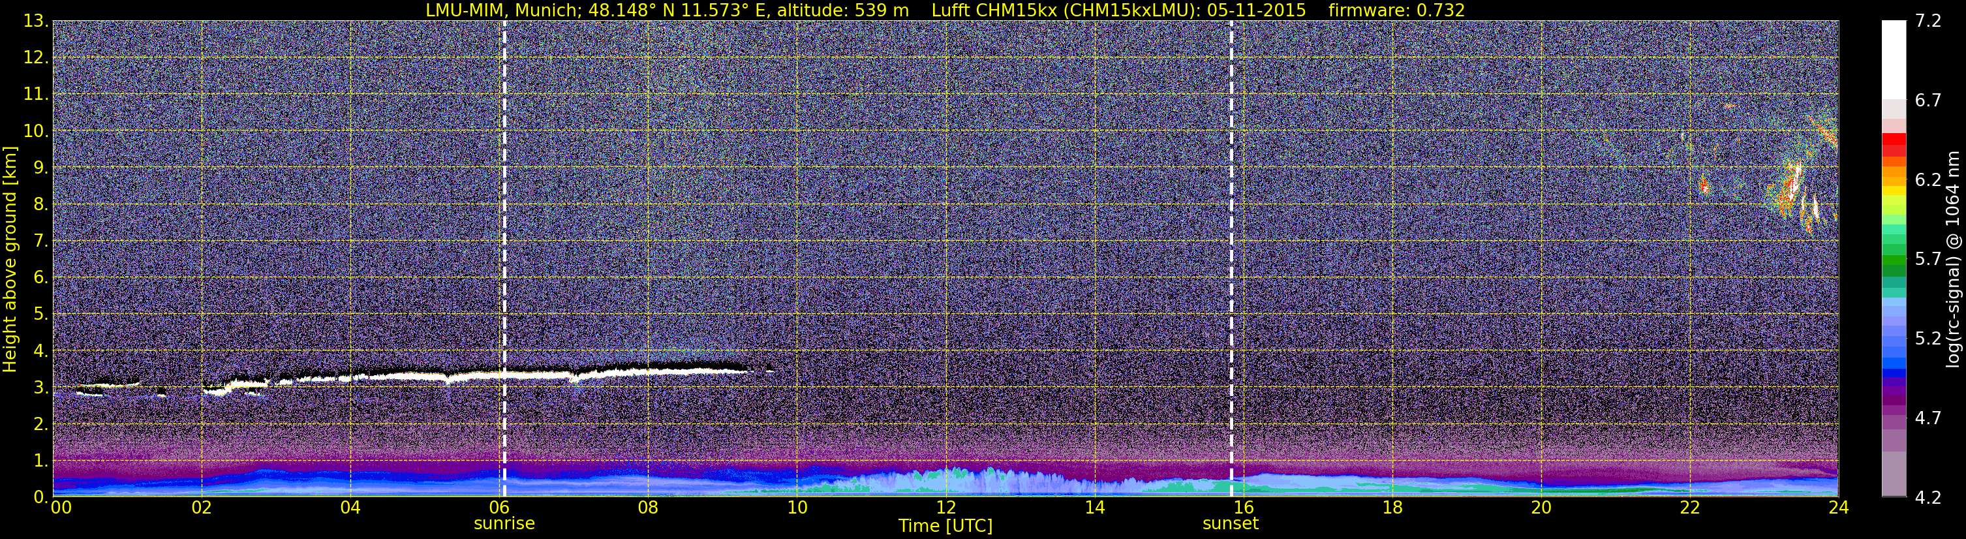1966x539 pixels.
Task: Click the 'Lufft CHM15kx' instrument name
Action: coord(994,10)
